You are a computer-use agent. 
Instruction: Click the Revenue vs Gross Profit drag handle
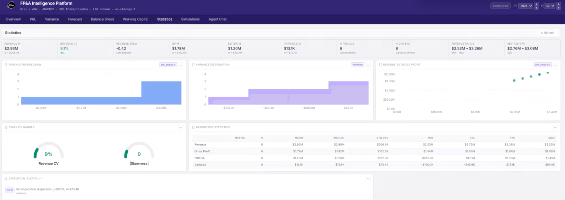pyautogui.click(x=380, y=65)
